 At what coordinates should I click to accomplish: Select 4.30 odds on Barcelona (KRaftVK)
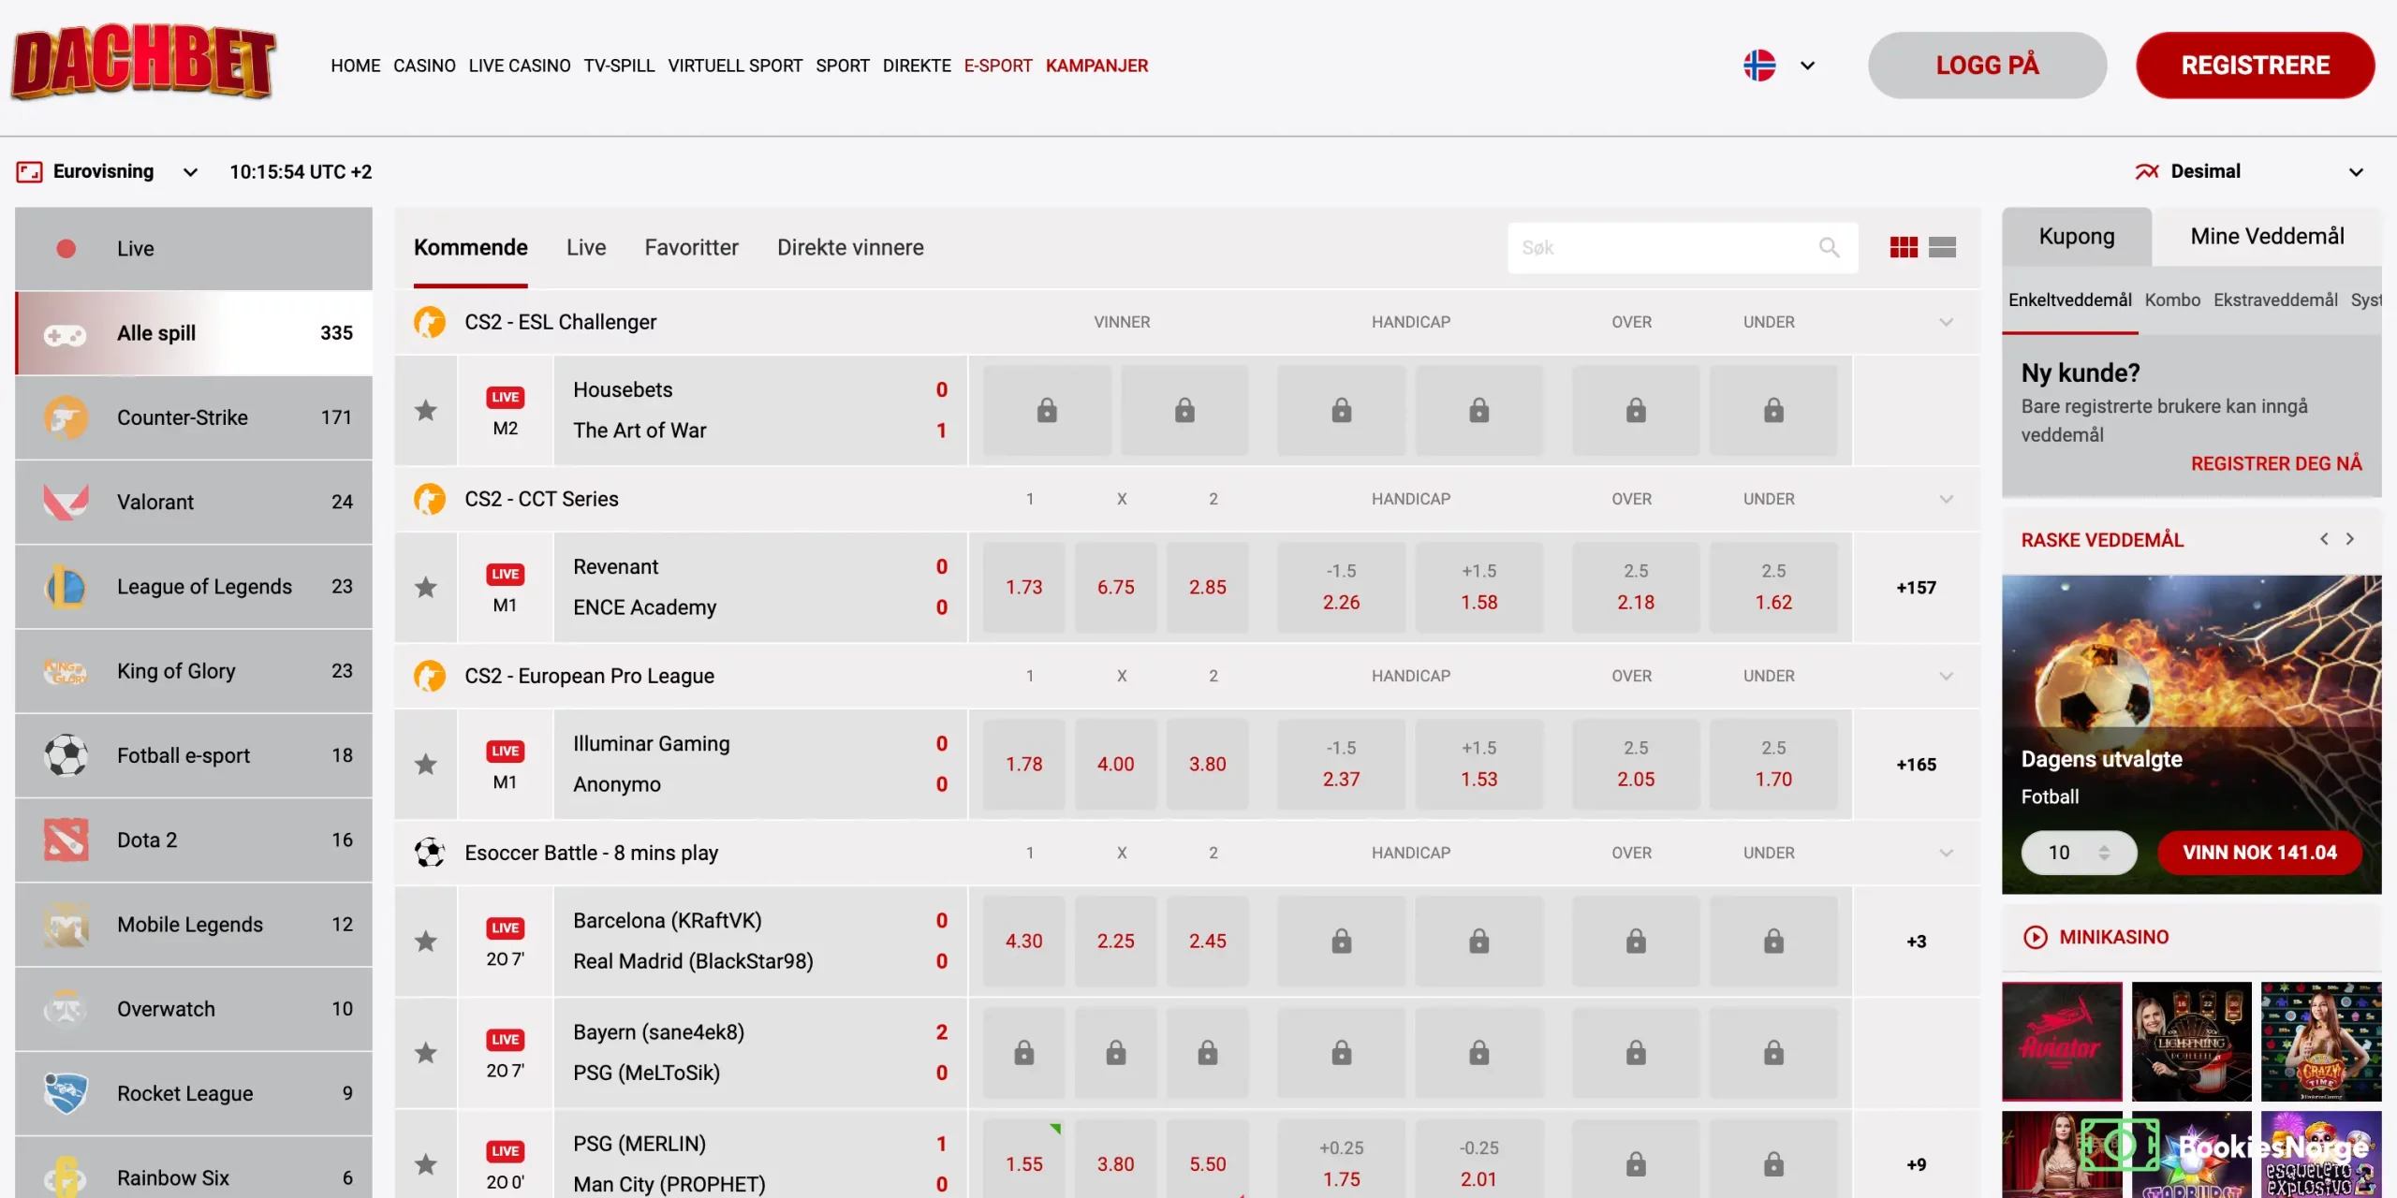1023,941
